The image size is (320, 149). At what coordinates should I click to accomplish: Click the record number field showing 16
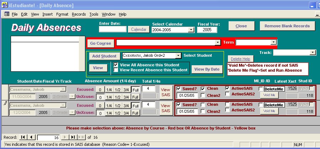tap(49, 138)
